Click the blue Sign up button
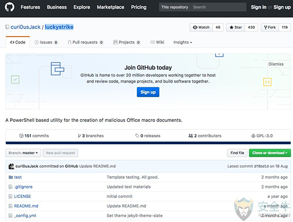 (148, 92)
